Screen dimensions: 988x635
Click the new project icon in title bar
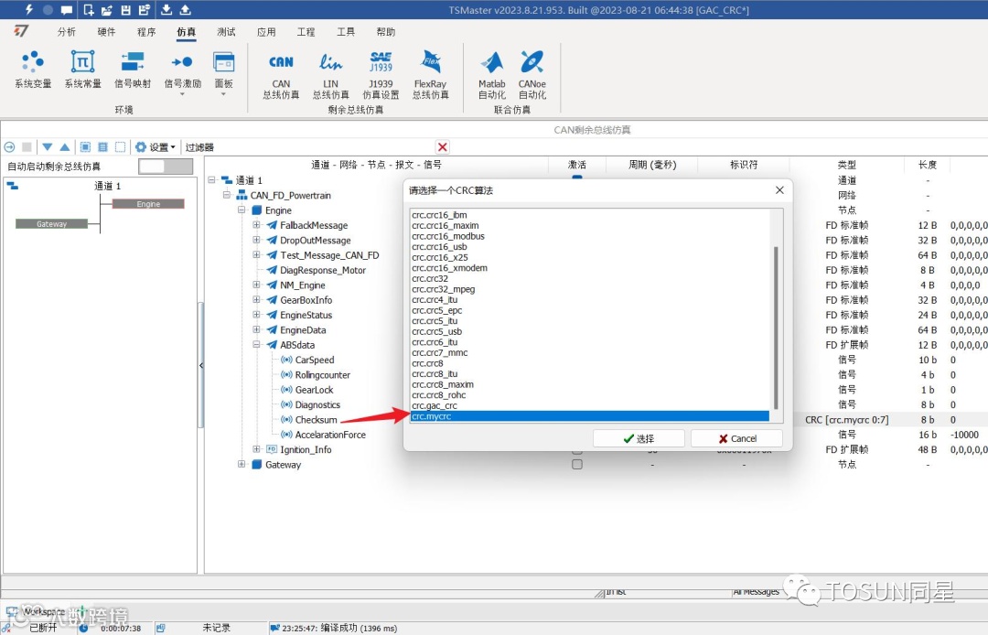[x=88, y=9]
